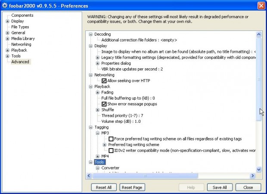
Task: Expand the MP4 node
Action: click(98, 156)
